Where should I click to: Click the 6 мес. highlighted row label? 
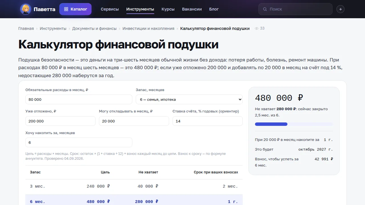coord(38,202)
